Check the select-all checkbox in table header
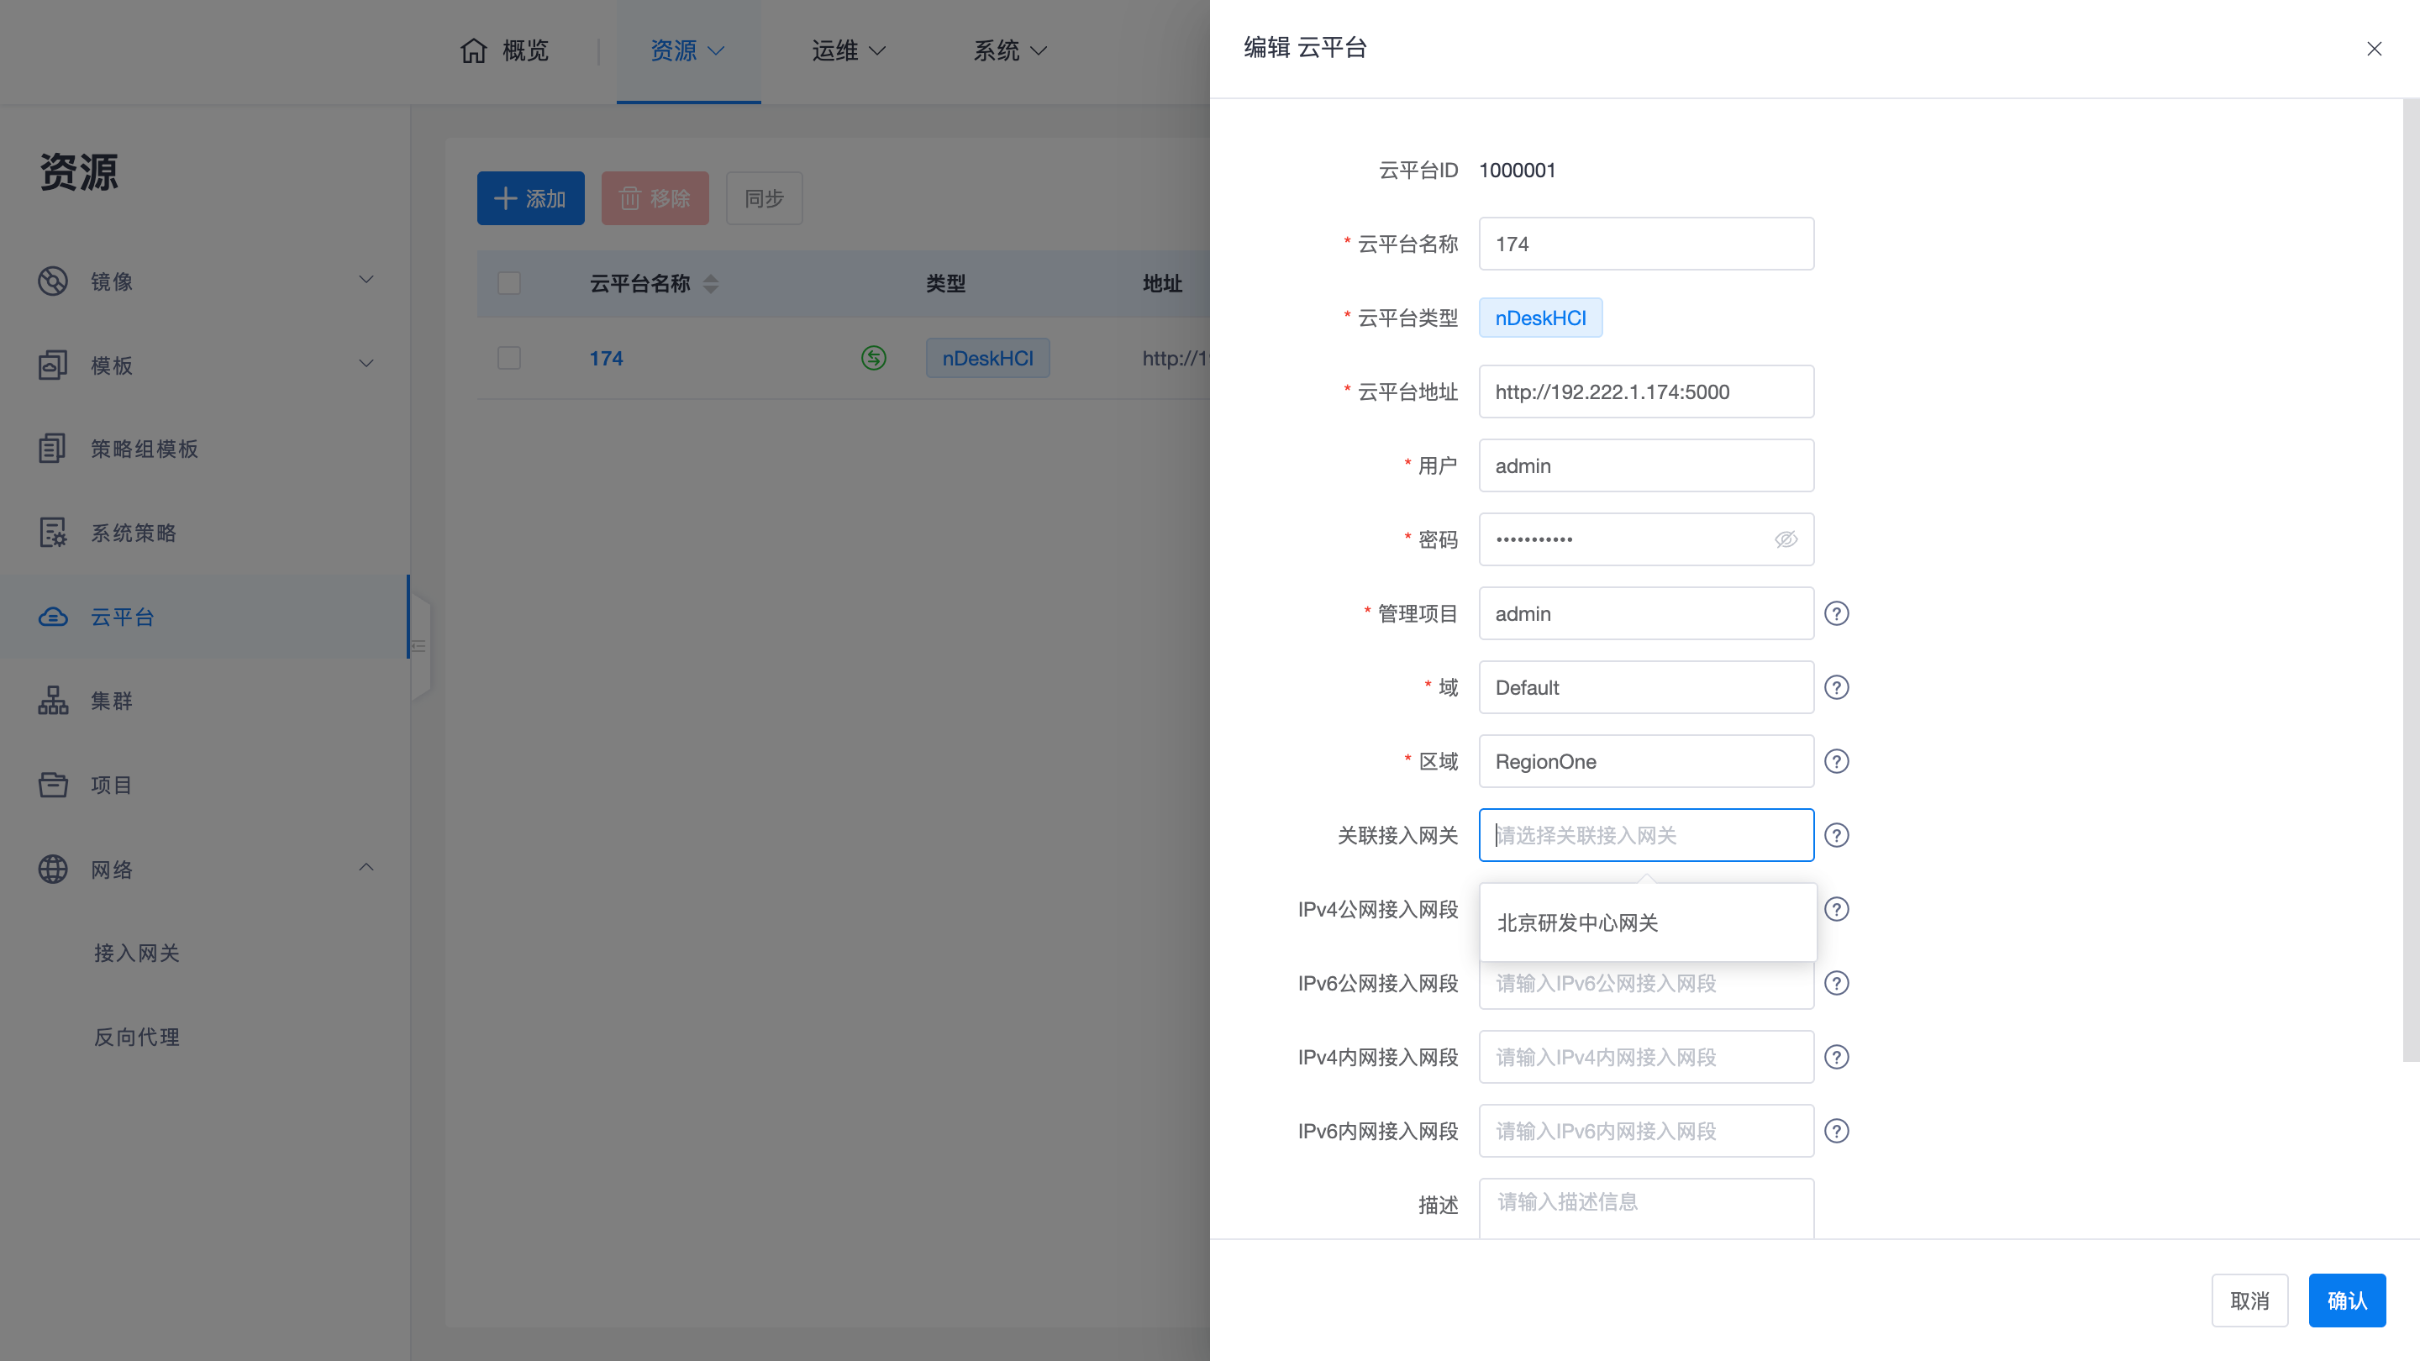2420x1361 pixels. (509, 283)
